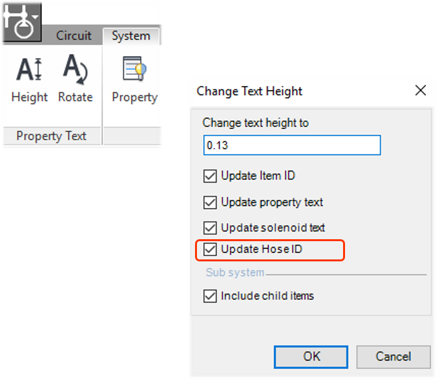Uncheck Update Item ID
Viewport: 437px width, 380px height.
[x=210, y=176]
